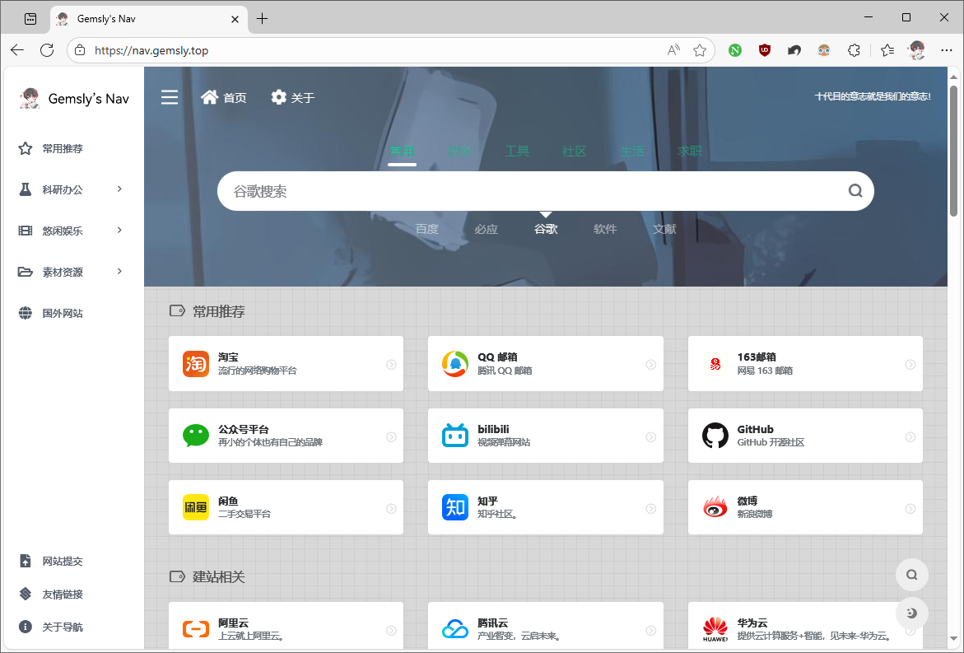964x653 pixels.
Task: Click the Weibo logo icon
Action: [715, 507]
